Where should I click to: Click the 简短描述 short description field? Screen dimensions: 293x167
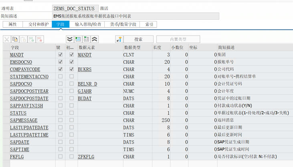[x=135, y=16]
